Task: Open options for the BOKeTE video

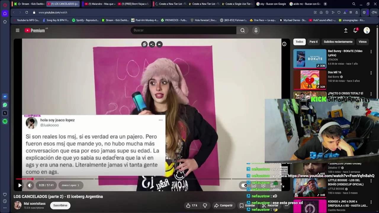Action: coord(371,51)
